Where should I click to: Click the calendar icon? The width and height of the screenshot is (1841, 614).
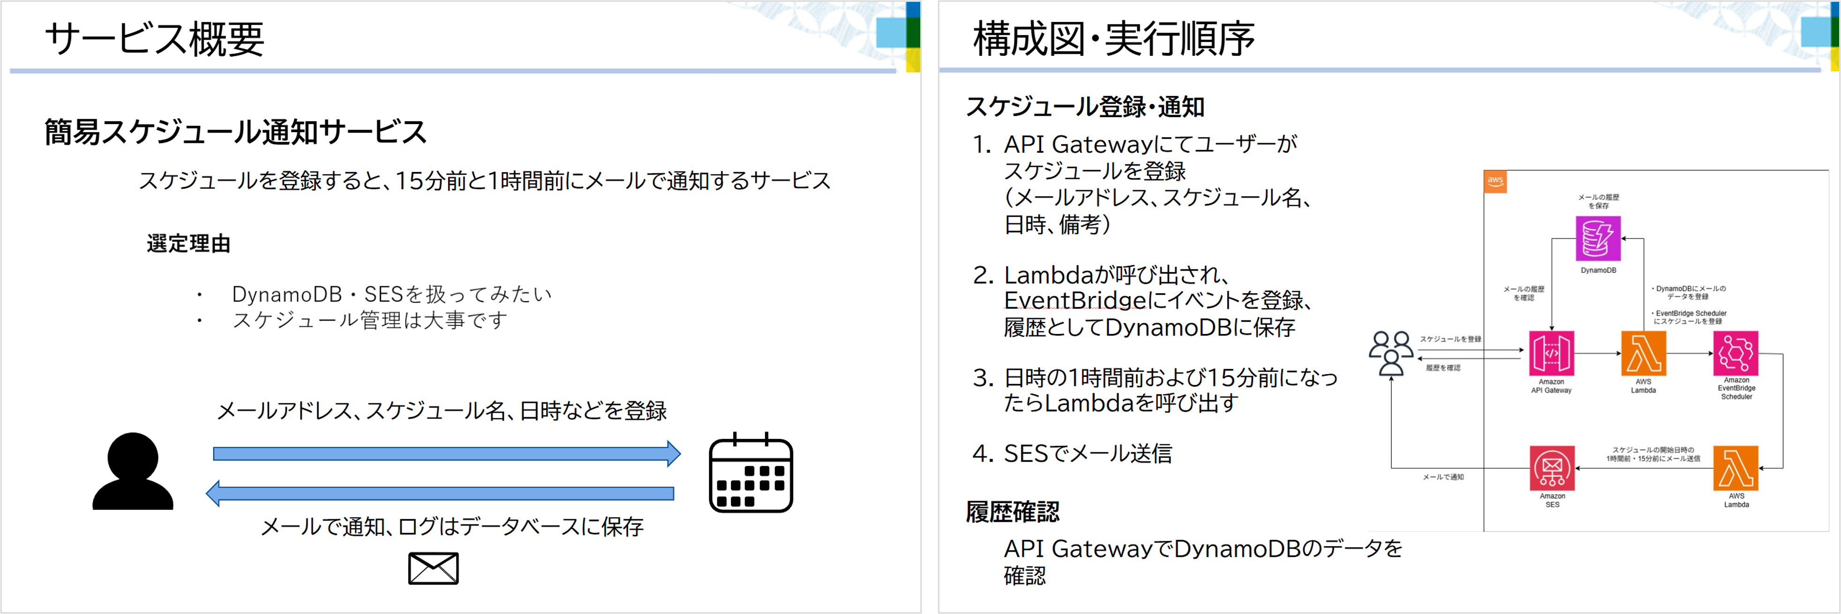(x=751, y=473)
